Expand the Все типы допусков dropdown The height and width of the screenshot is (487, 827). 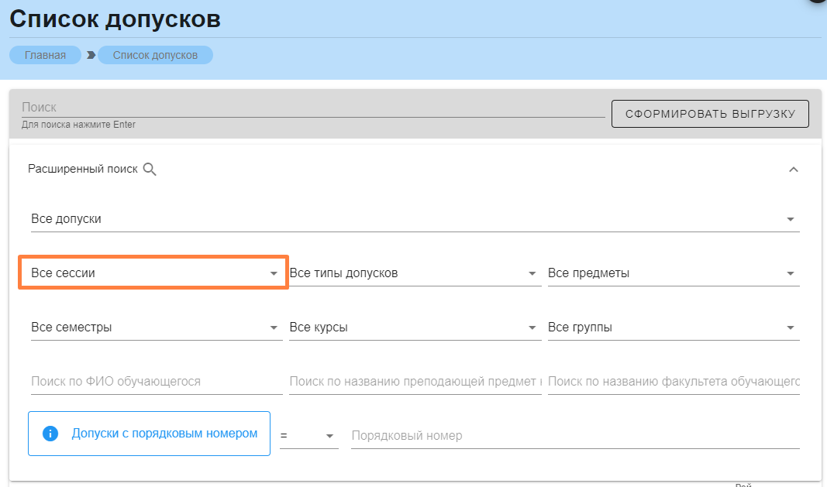(413, 273)
